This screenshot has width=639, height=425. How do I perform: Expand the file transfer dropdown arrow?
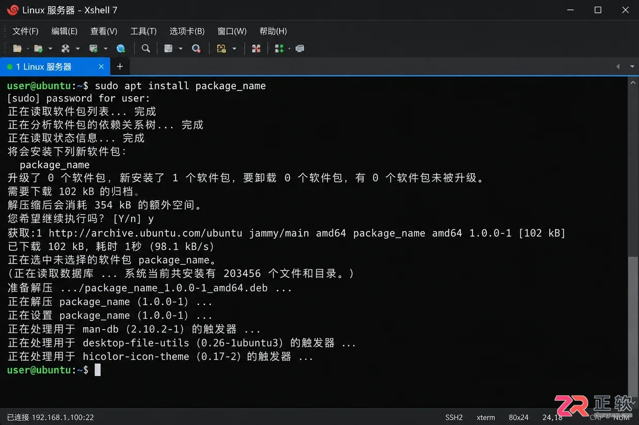[x=106, y=48]
